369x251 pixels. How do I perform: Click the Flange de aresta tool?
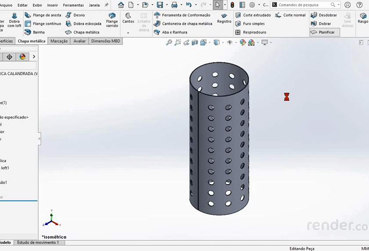coord(43,15)
